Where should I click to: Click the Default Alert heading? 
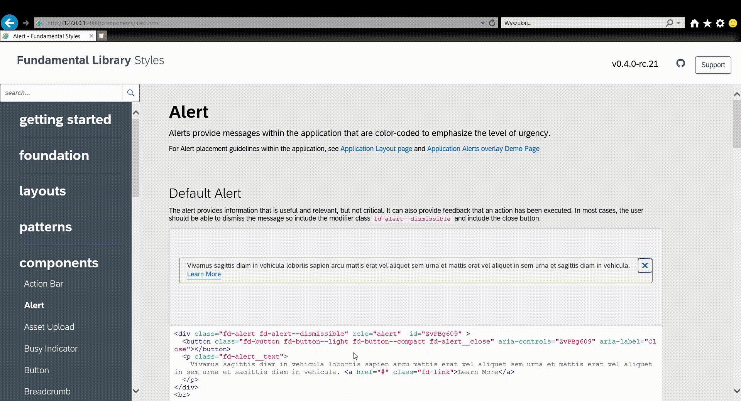[x=205, y=193]
